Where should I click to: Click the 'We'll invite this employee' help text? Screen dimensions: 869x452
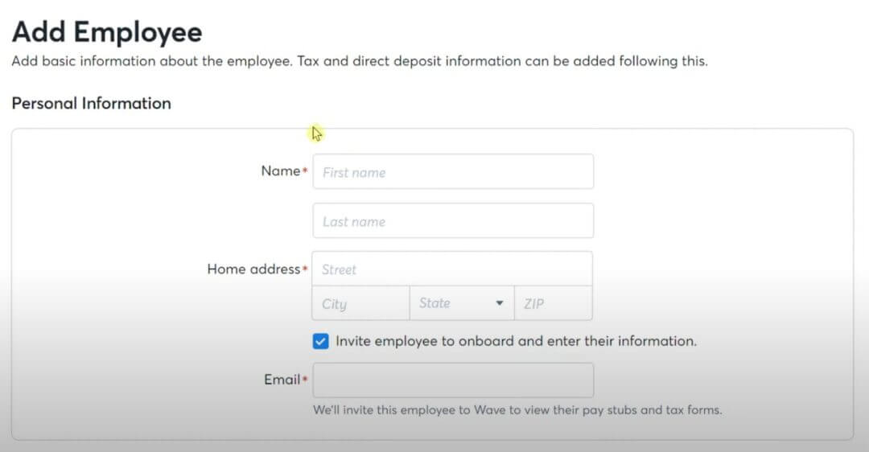pyautogui.click(x=517, y=410)
